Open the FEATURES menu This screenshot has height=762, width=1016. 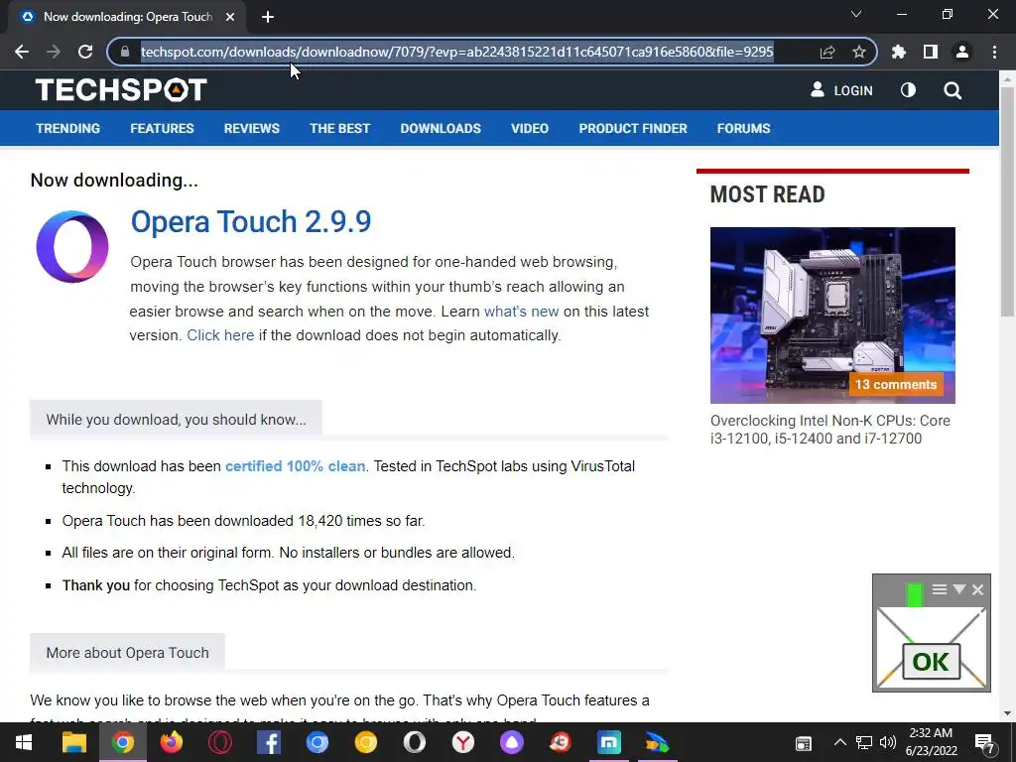tap(162, 128)
